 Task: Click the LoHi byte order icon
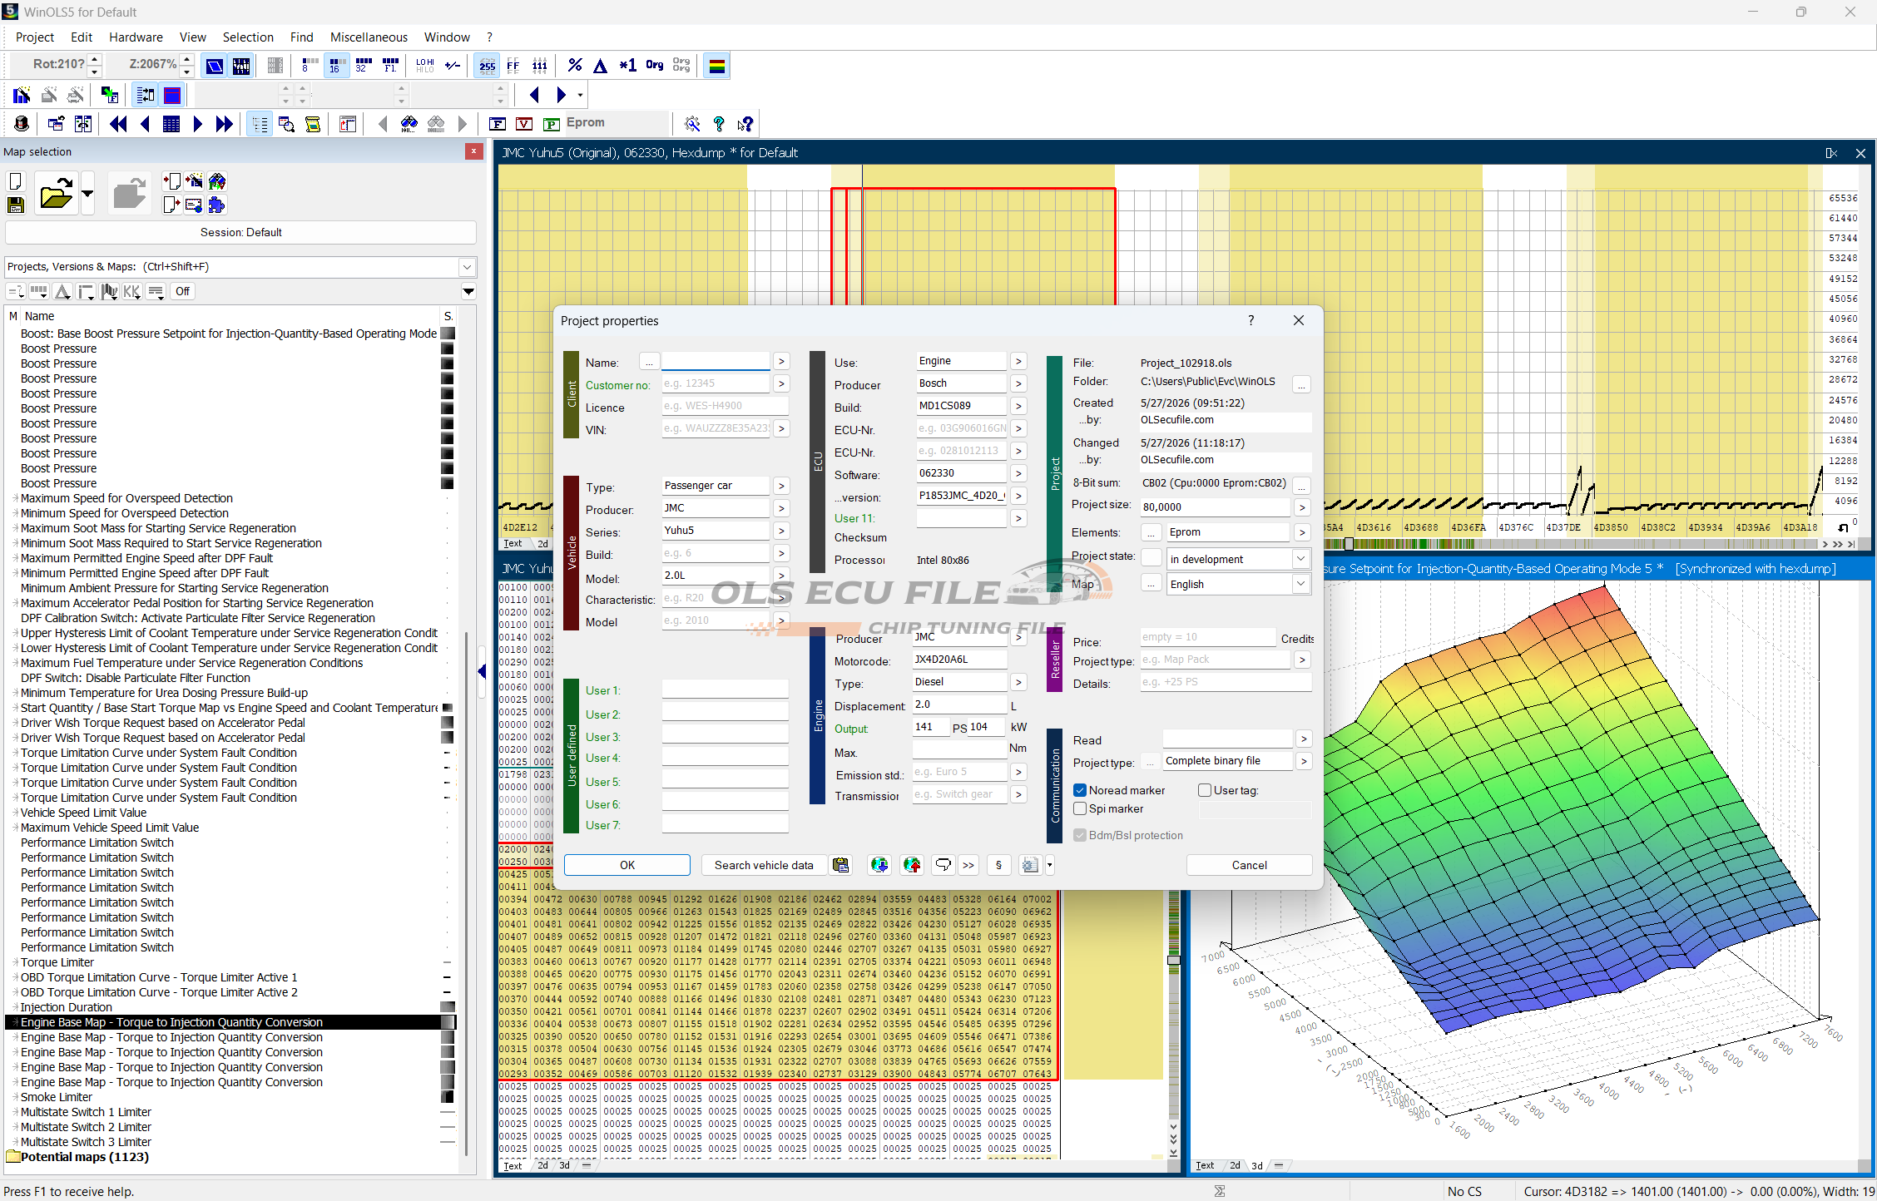tap(425, 65)
